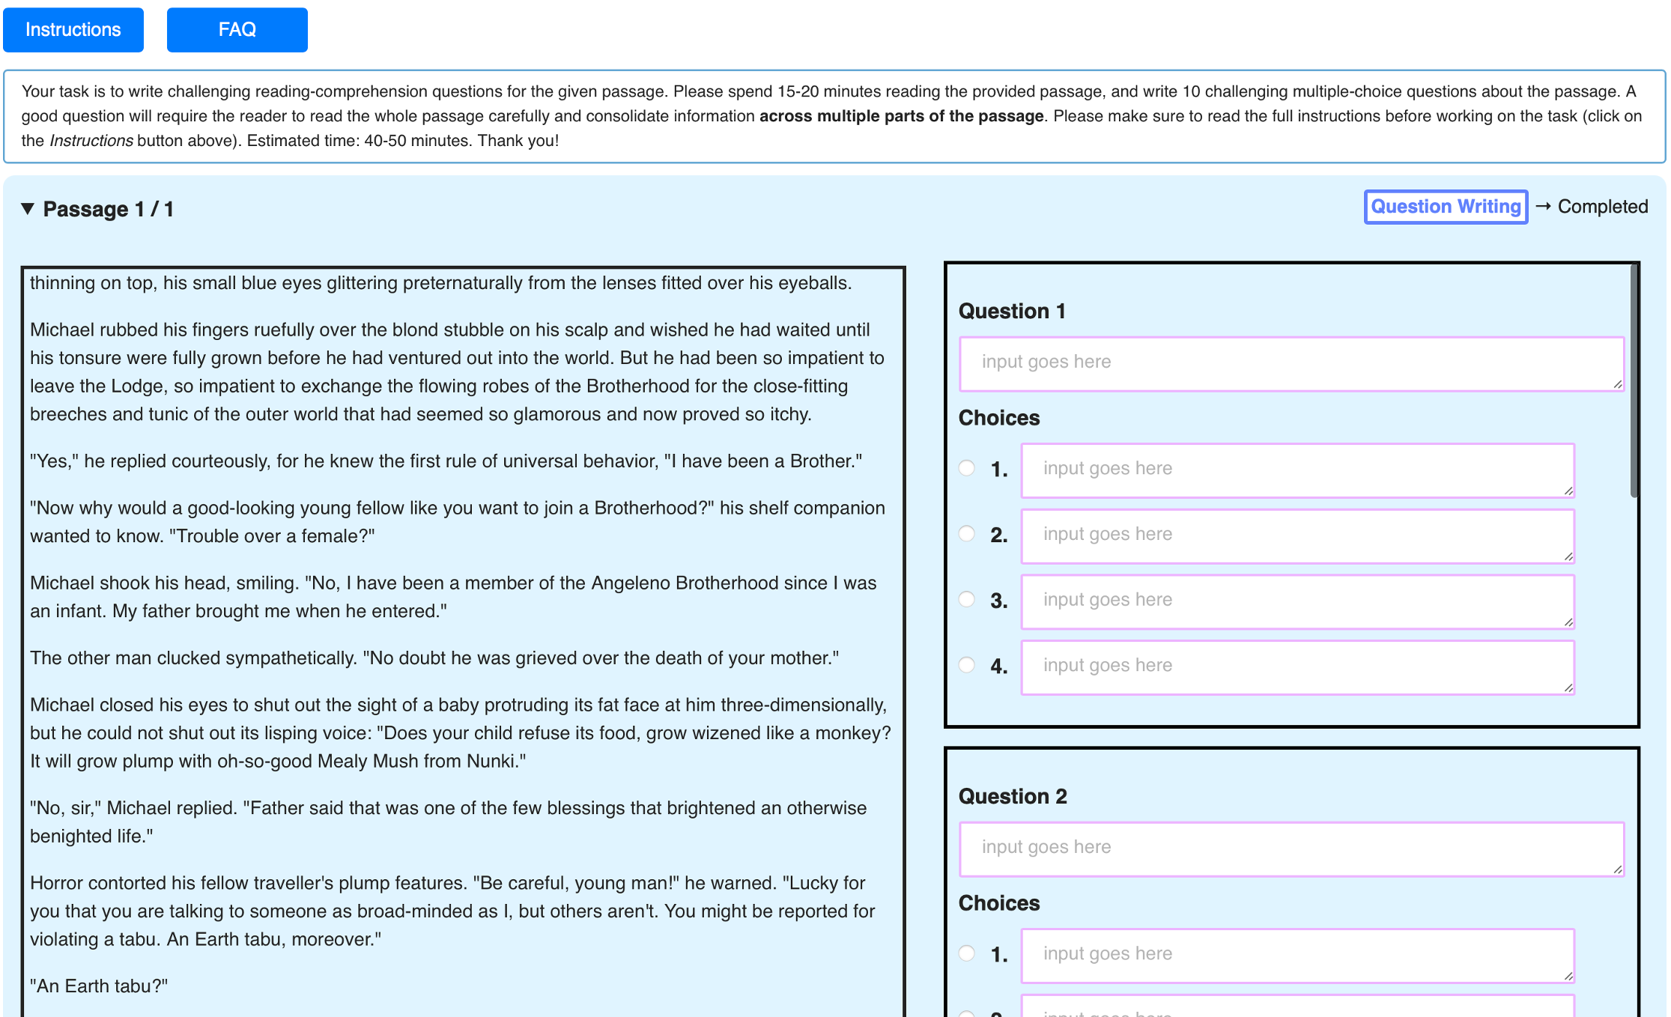The image size is (1671, 1017).
Task: Grab resize handle of Question 1 textarea
Action: (1617, 384)
